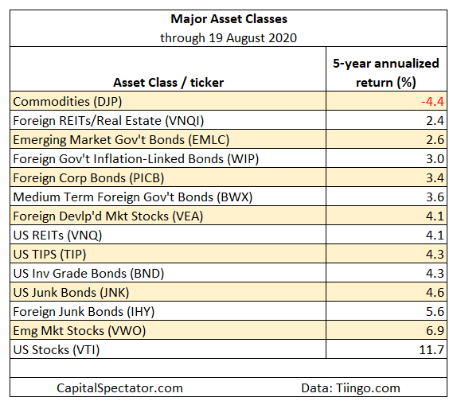Click the Major Asset Classes title
Screen dimensions: 457x405
228,19
